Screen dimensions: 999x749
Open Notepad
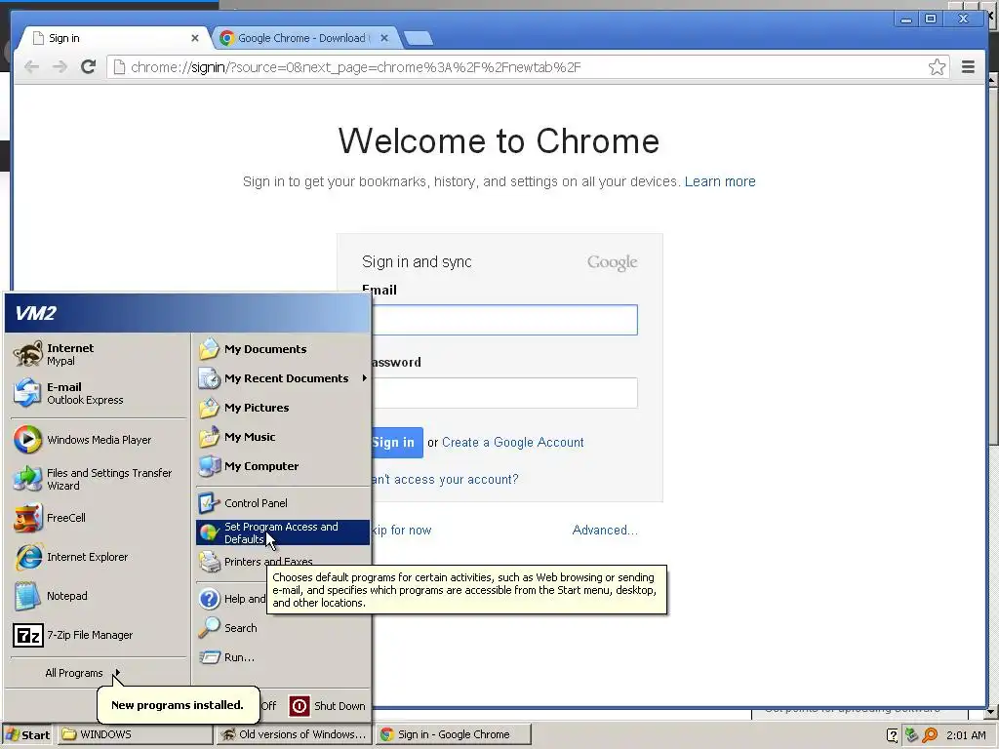coord(99,596)
